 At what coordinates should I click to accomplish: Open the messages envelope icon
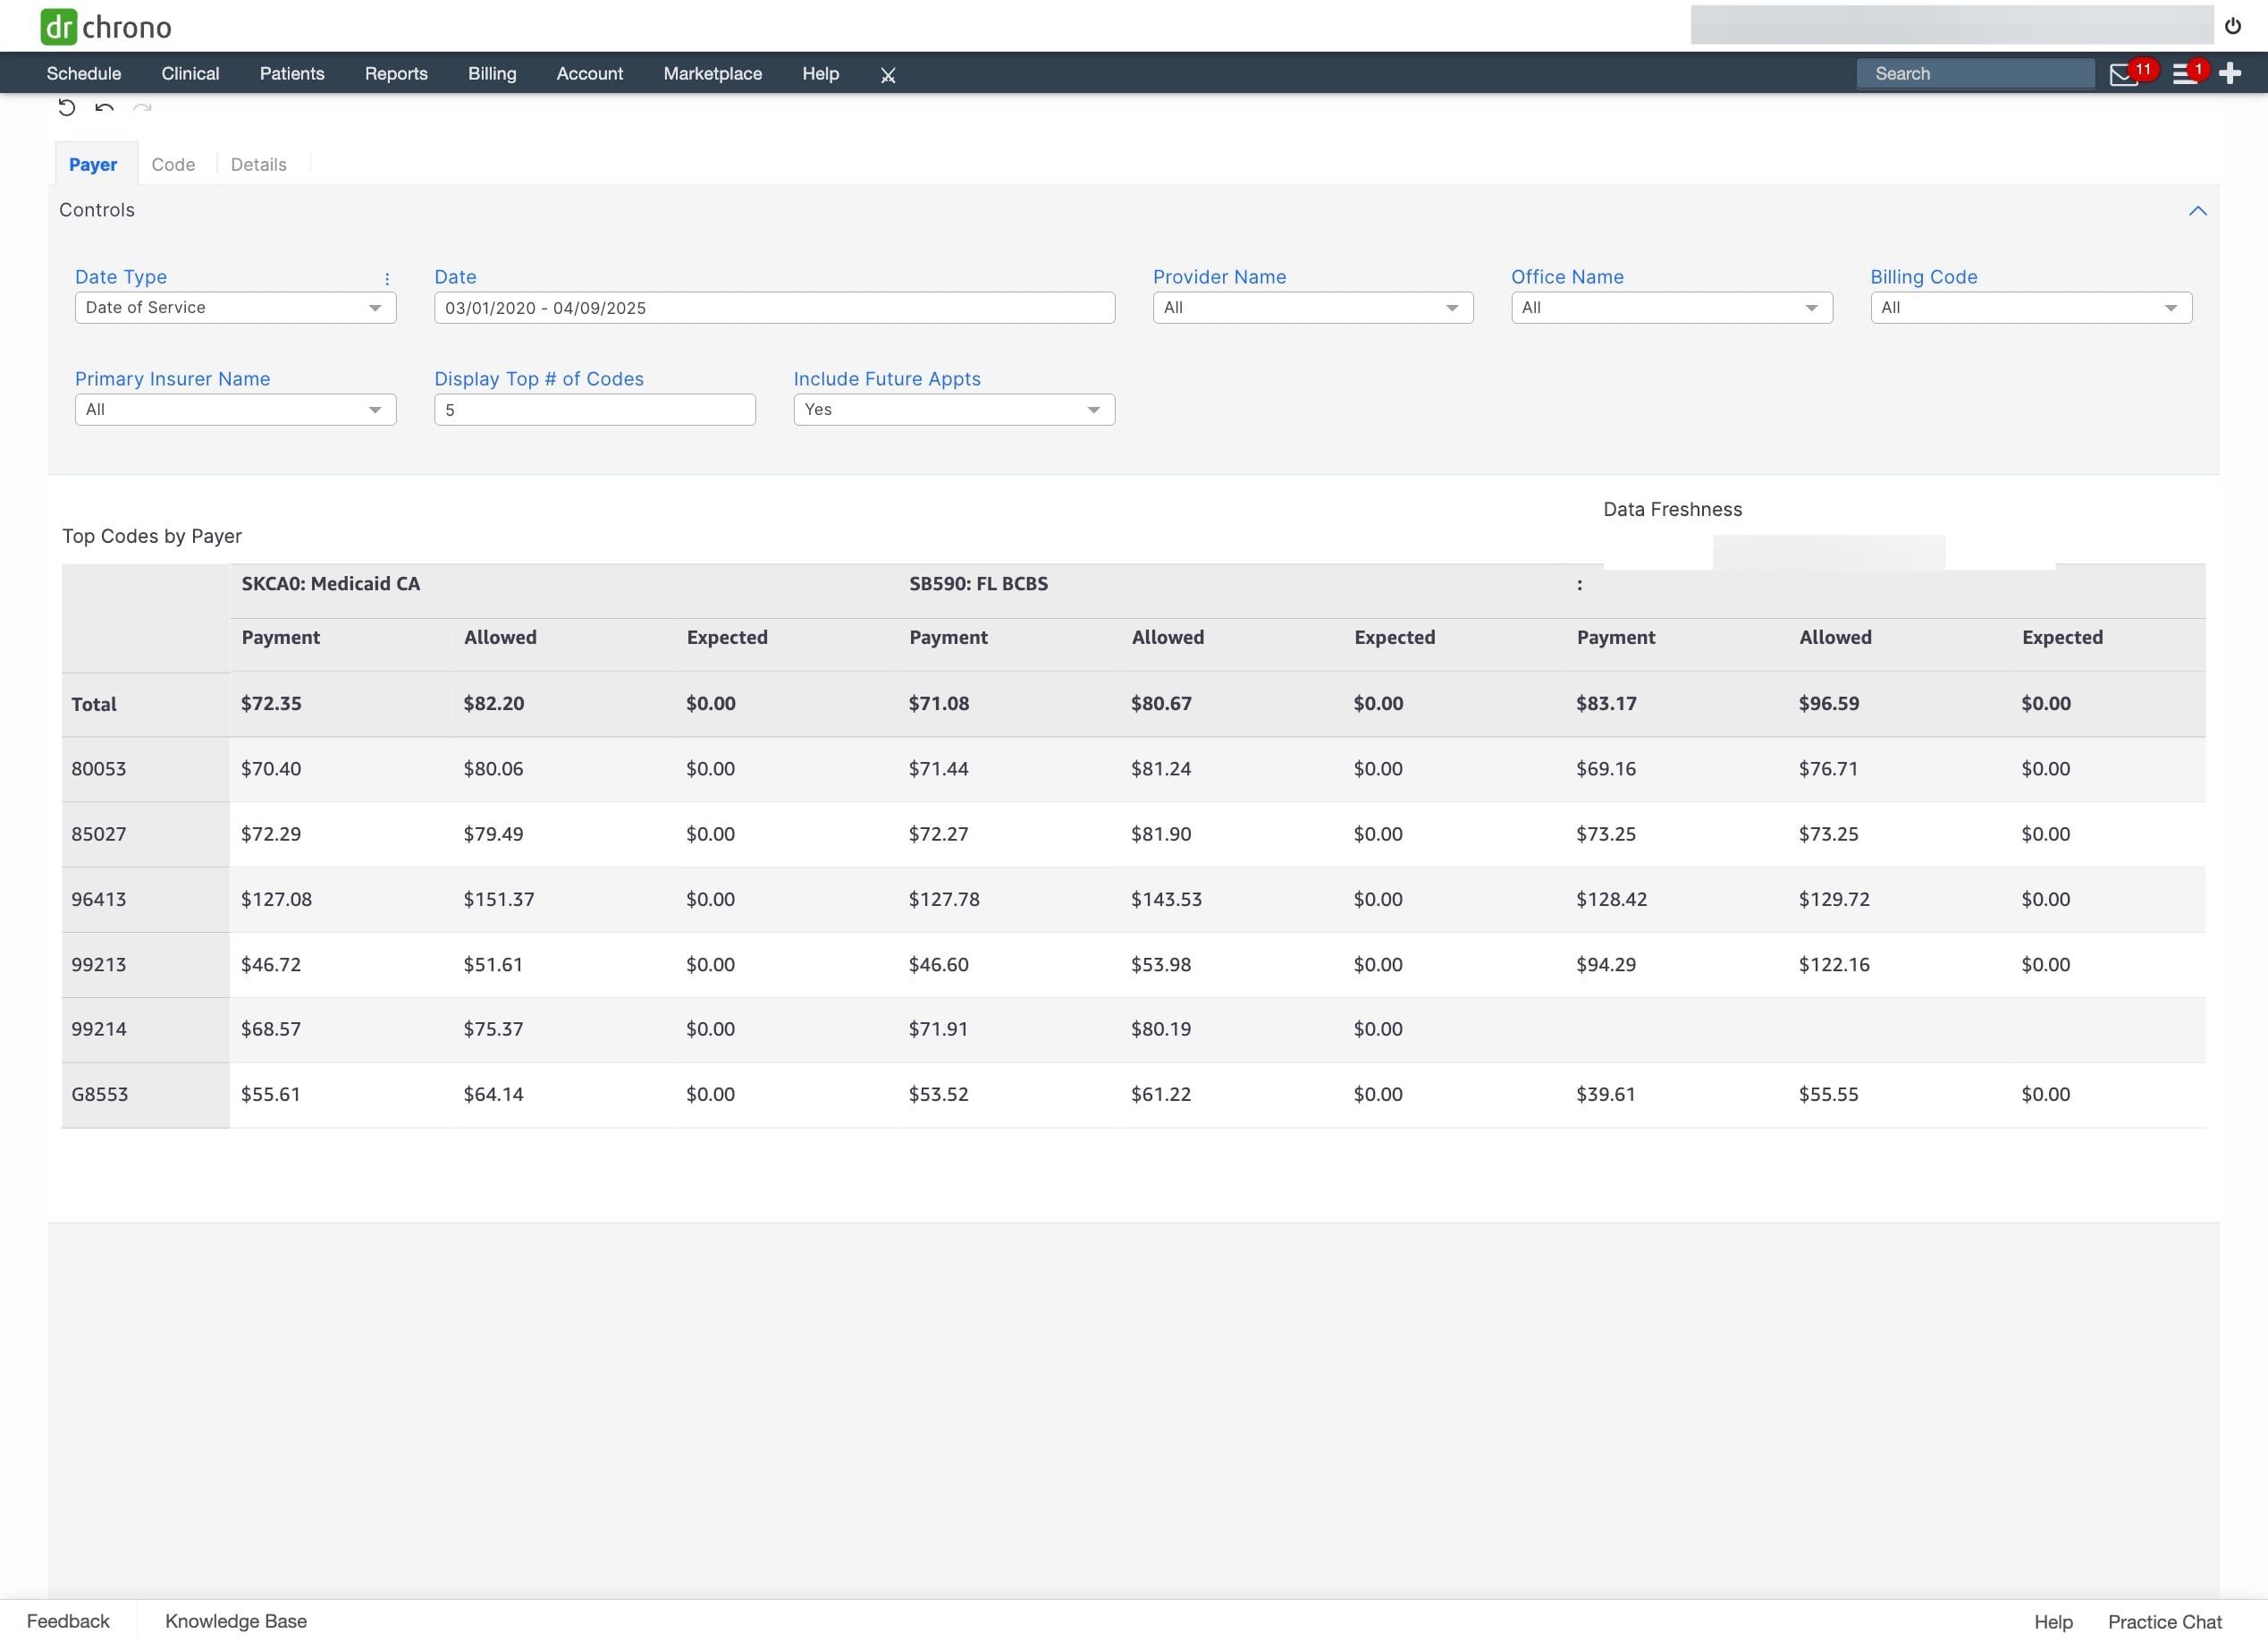(x=2123, y=75)
